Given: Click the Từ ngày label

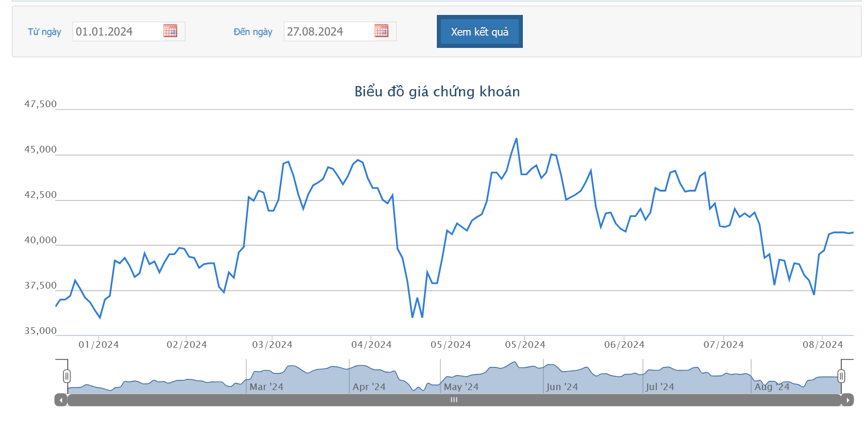Looking at the screenshot, I should click(44, 32).
